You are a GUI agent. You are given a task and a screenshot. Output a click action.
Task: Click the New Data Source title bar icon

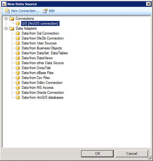pos(4,4)
